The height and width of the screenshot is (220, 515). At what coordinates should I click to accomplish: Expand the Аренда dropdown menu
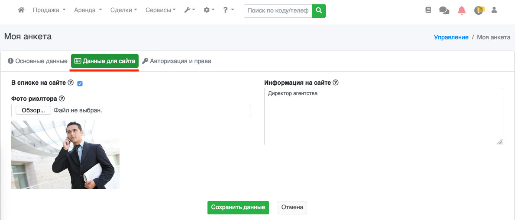pyautogui.click(x=88, y=10)
